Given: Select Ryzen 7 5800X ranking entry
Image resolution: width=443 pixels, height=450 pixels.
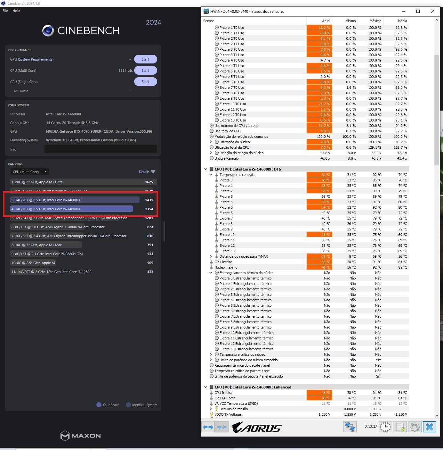Looking at the screenshot, I should click(84, 227).
